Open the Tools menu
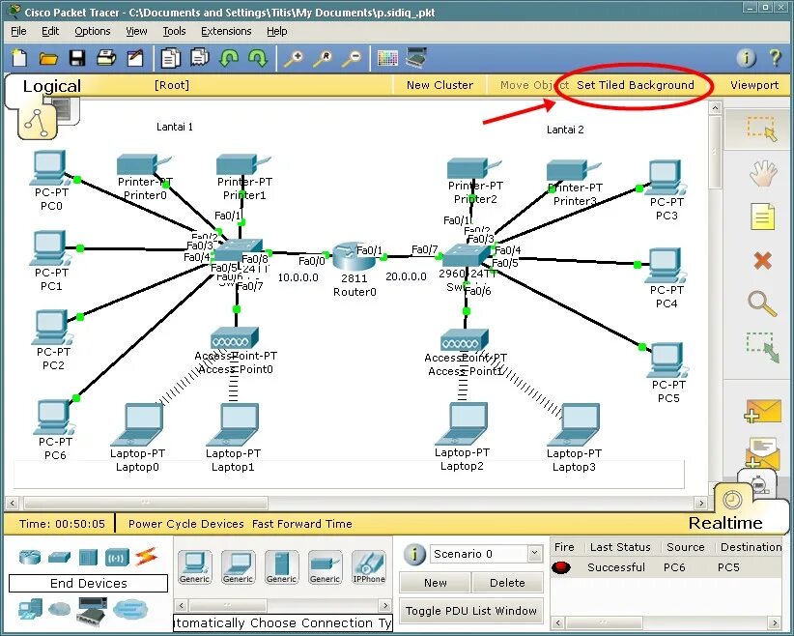This screenshot has height=636, width=794. click(x=174, y=31)
